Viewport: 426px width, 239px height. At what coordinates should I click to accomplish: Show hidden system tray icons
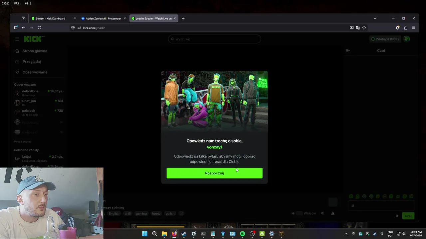pos(346,234)
